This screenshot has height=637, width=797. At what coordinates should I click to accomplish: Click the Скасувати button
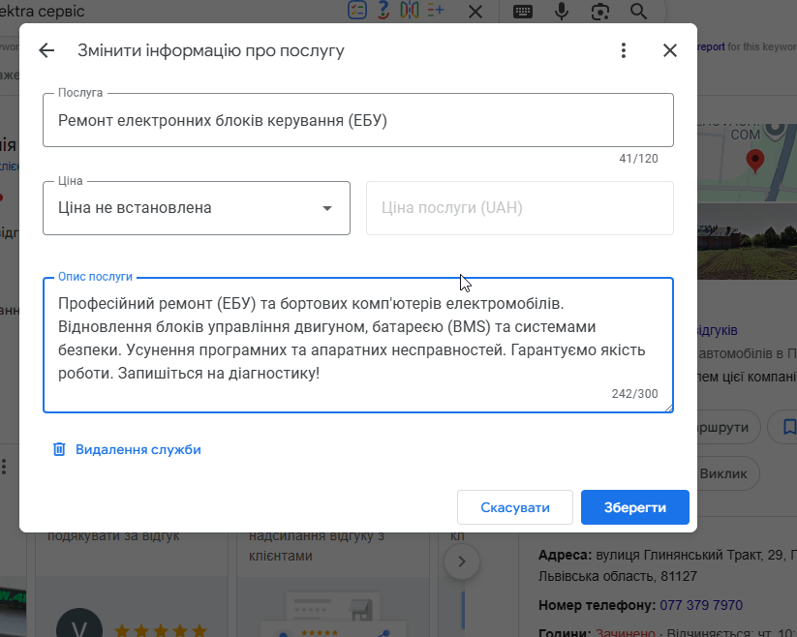click(515, 507)
